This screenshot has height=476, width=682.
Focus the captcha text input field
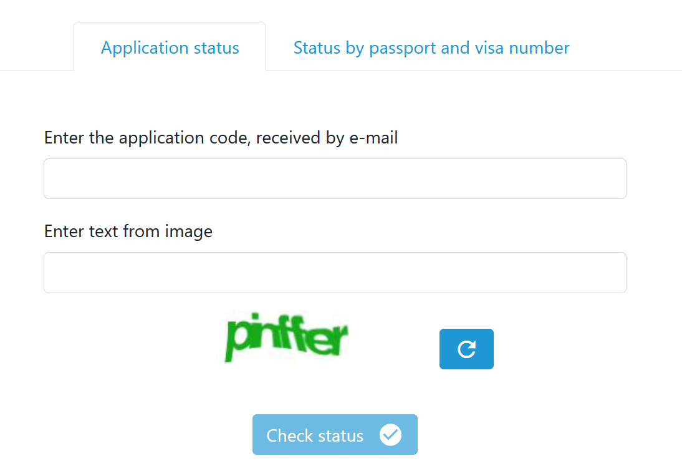tap(335, 273)
